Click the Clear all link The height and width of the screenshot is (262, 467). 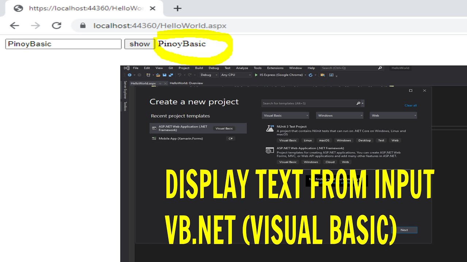click(410, 106)
